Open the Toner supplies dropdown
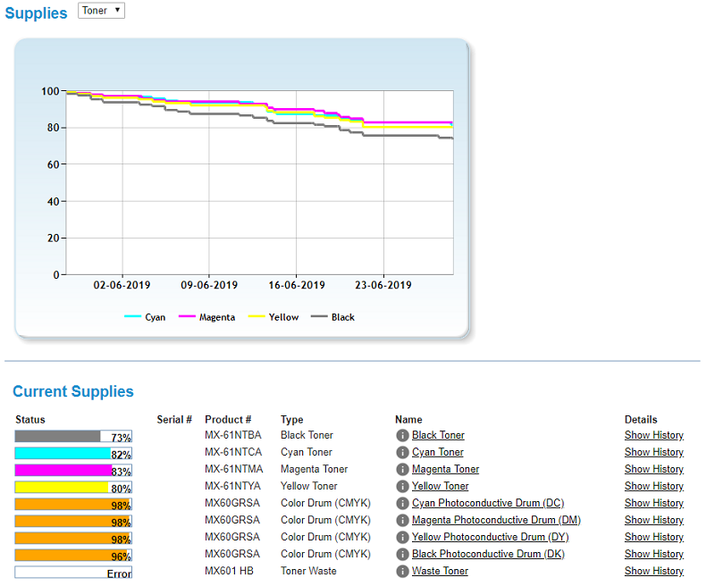715x586 pixels. coord(101,11)
